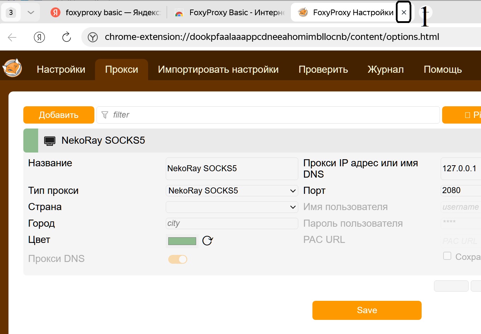Toggle the Прокси DNS switch
The height and width of the screenshot is (334, 481).
click(178, 259)
